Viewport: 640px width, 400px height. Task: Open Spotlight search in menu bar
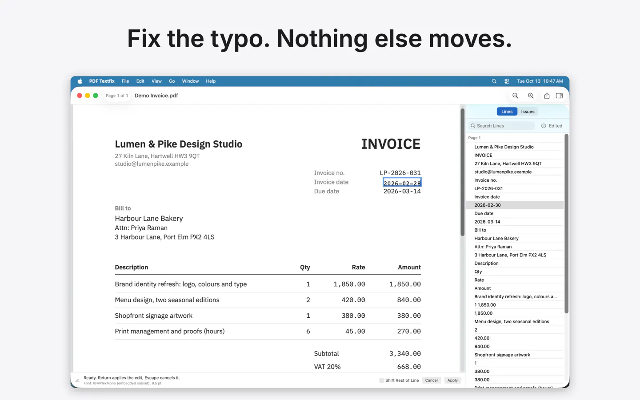pyautogui.click(x=494, y=81)
